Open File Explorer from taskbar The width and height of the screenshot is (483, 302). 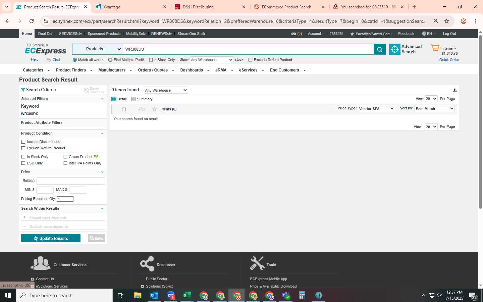click(x=138, y=295)
